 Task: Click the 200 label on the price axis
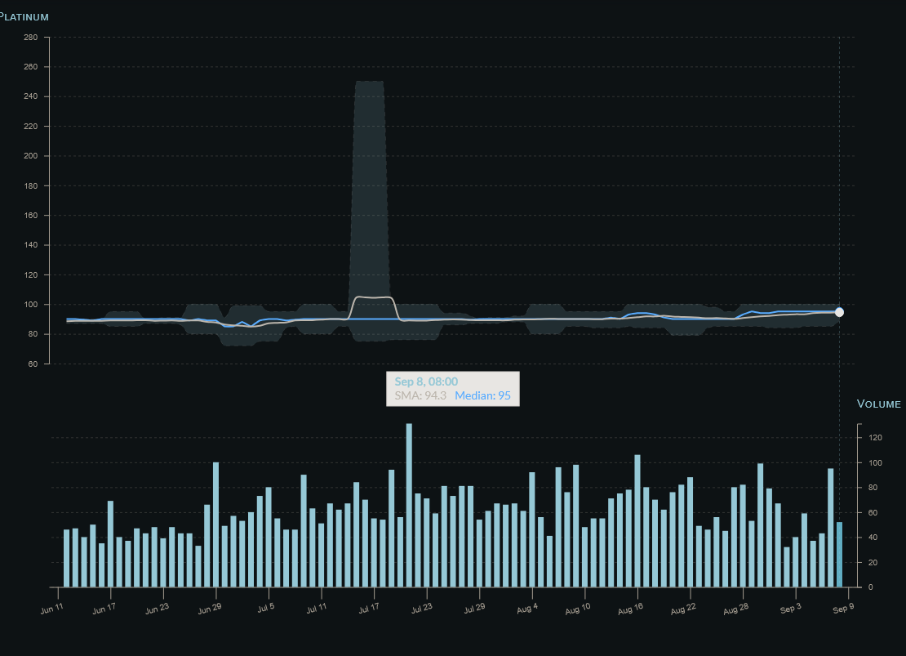pos(31,155)
